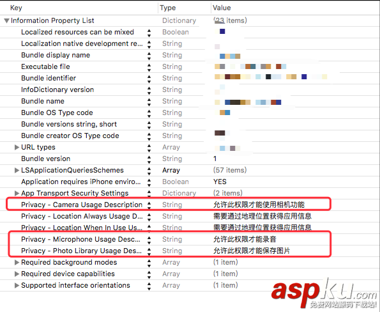The height and width of the screenshot is (312, 380).
Task: Open key stepper for Camera Usage Description
Action: tap(149, 205)
